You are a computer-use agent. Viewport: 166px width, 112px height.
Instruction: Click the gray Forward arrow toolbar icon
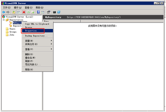tap(8, 12)
